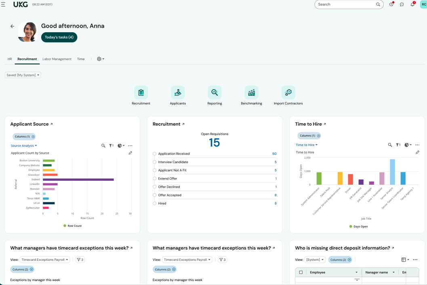Image resolution: width=427 pixels, height=285 pixels.
Task: Switch to the Labor Management tab
Action: [57, 59]
